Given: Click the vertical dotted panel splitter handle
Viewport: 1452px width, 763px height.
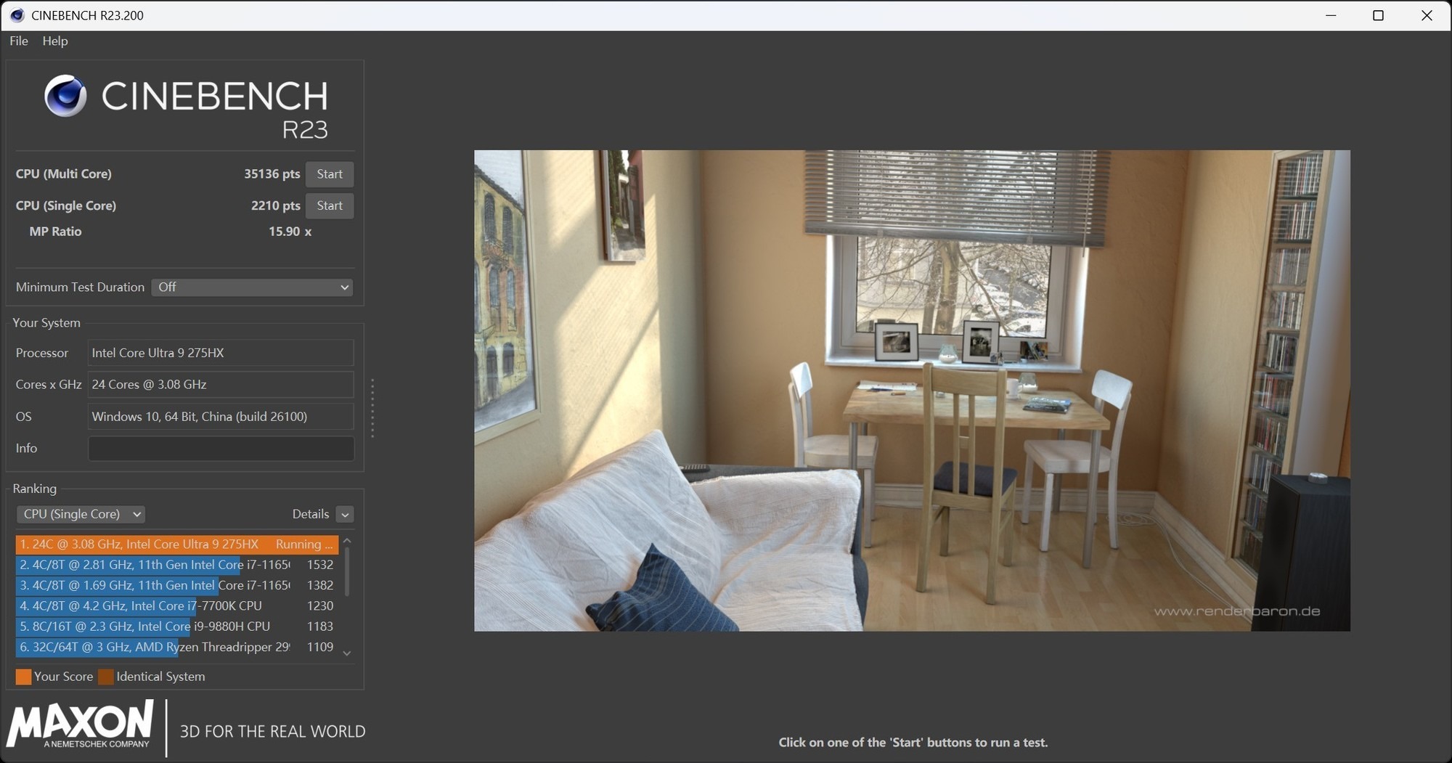Looking at the screenshot, I should coord(372,408).
